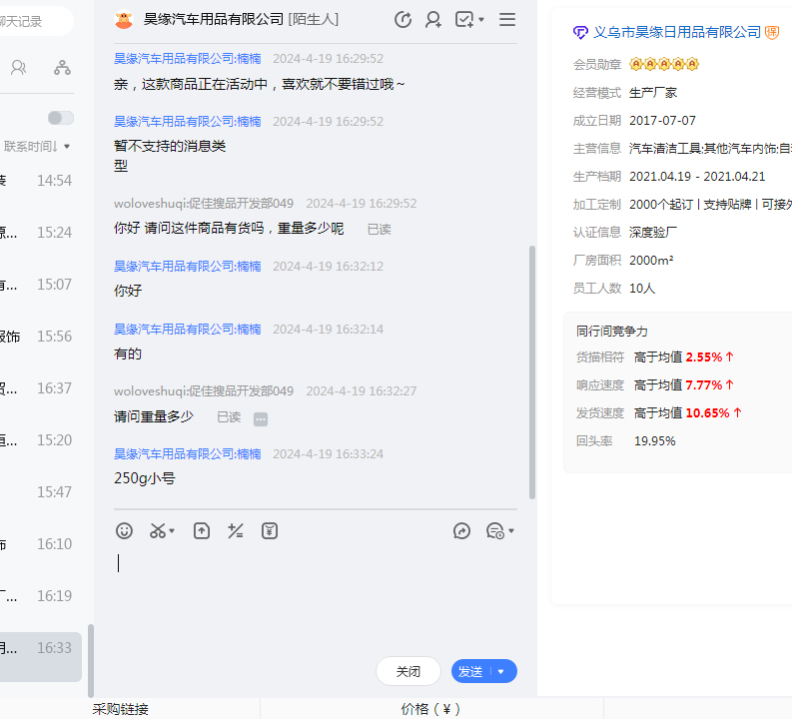792x719 pixels.
Task: Click the scissors screenshot tool icon
Action: point(158,531)
